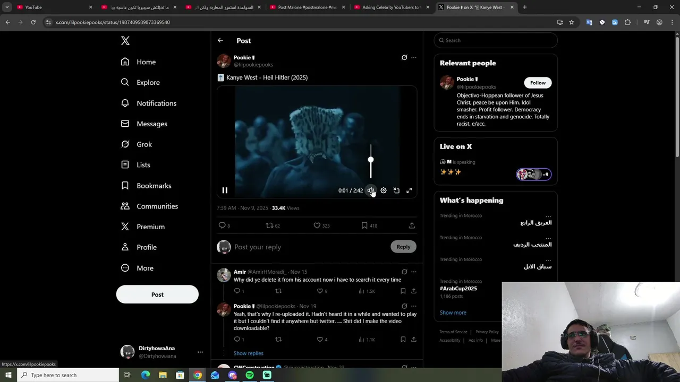Open Messages from the sidebar

pos(144,124)
